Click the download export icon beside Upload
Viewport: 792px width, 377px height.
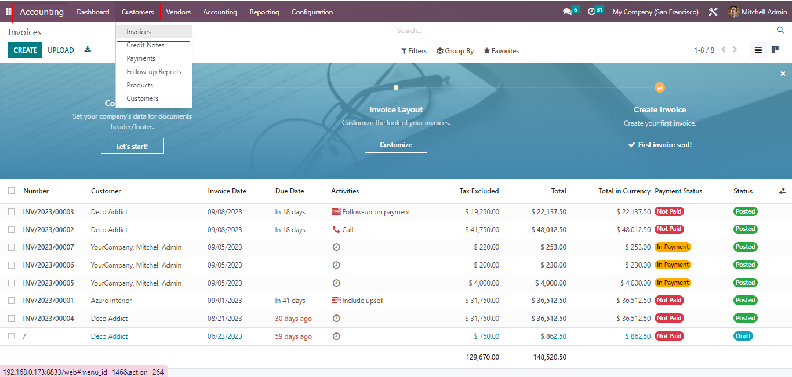click(88, 50)
